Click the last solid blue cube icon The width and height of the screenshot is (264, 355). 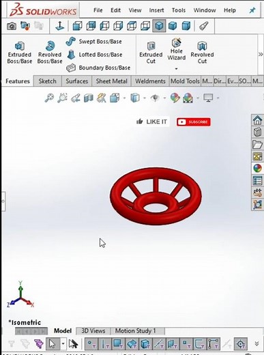pos(186,26)
